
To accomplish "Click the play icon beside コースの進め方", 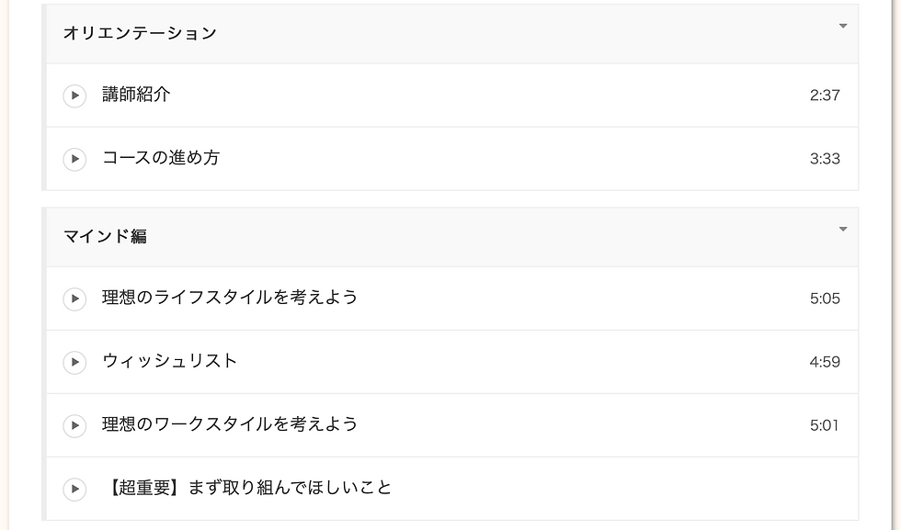I will (74, 159).
